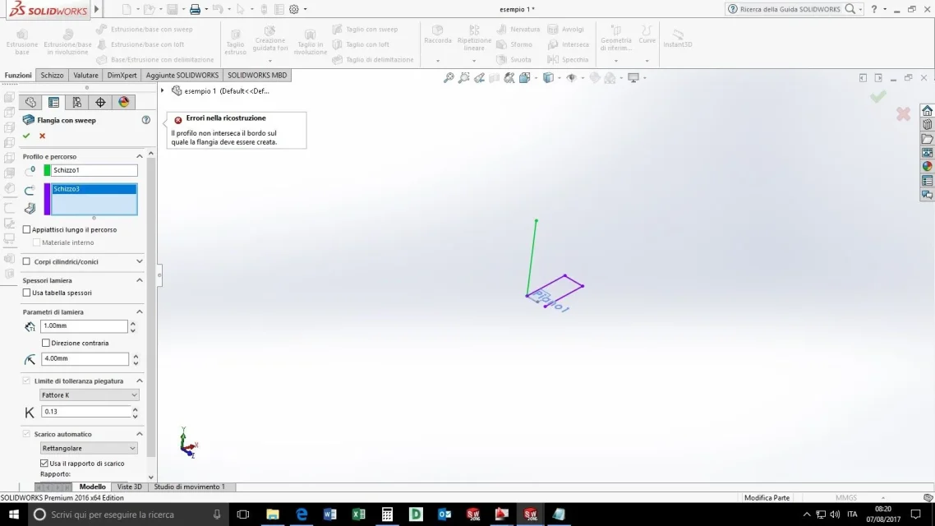This screenshot has width=935, height=526.
Task: Open Hide/Show items eye icon
Action: coord(571,77)
